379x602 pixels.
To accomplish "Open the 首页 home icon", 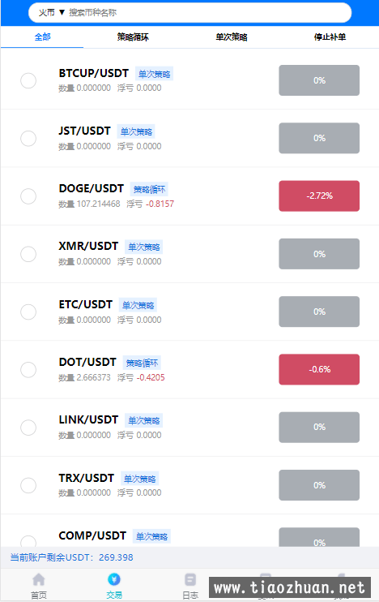I will click(39, 579).
